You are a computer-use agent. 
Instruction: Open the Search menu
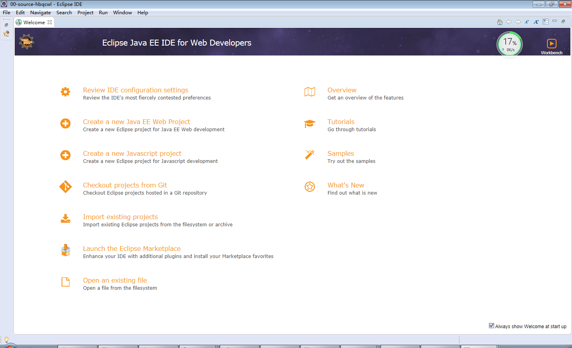click(x=64, y=13)
